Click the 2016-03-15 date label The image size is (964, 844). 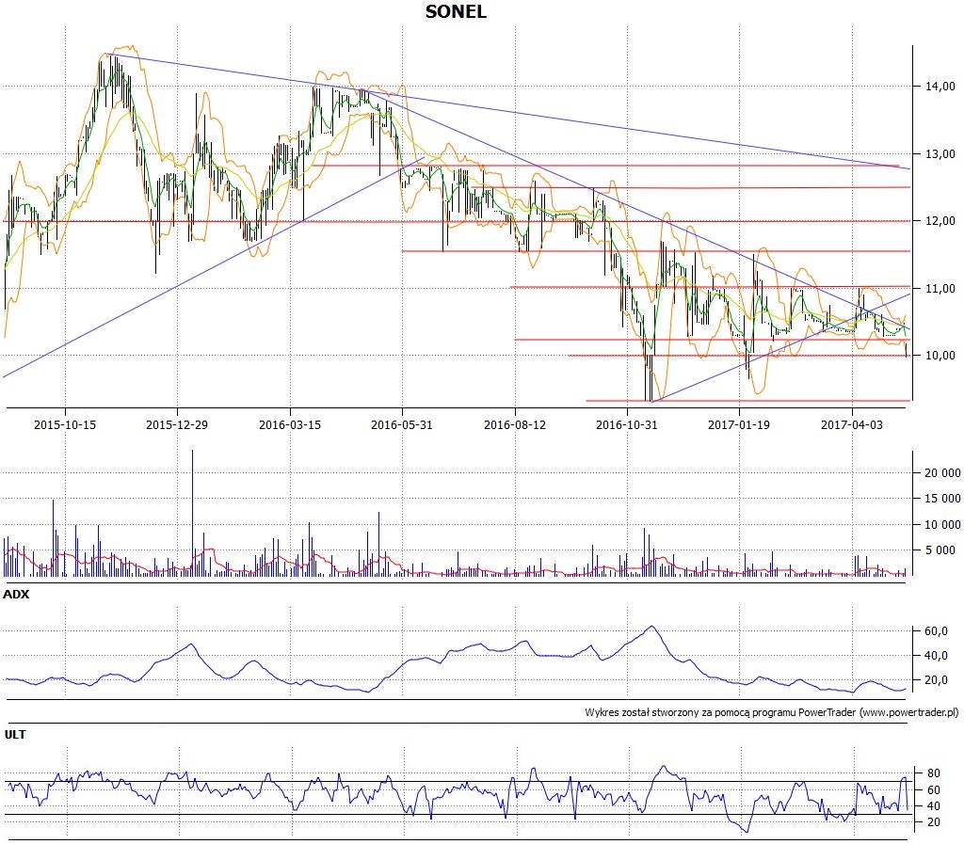290,424
